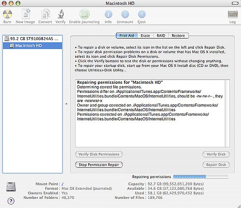
Task: Click the New Image toolbar icon
Action: [26, 14]
